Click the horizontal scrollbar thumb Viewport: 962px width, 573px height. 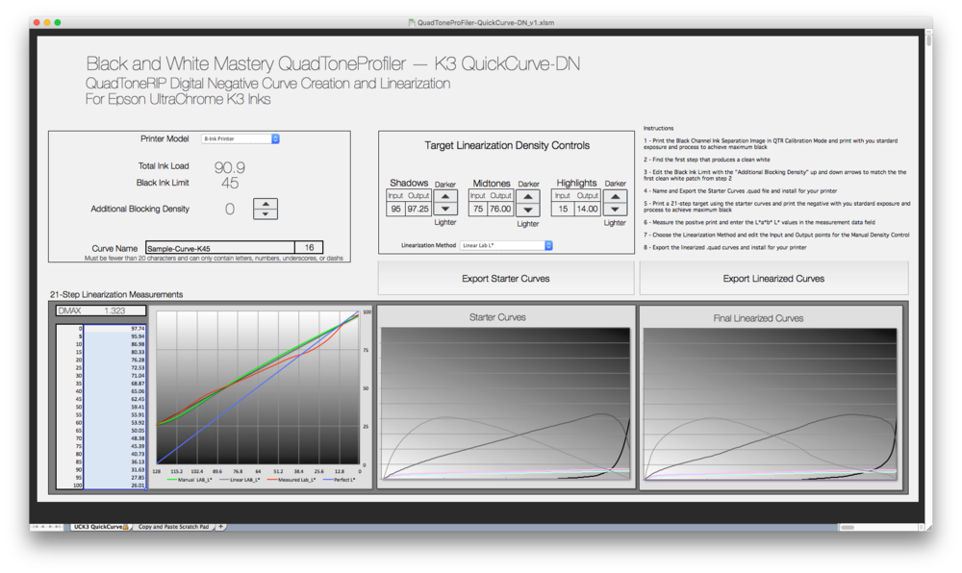tap(848, 527)
